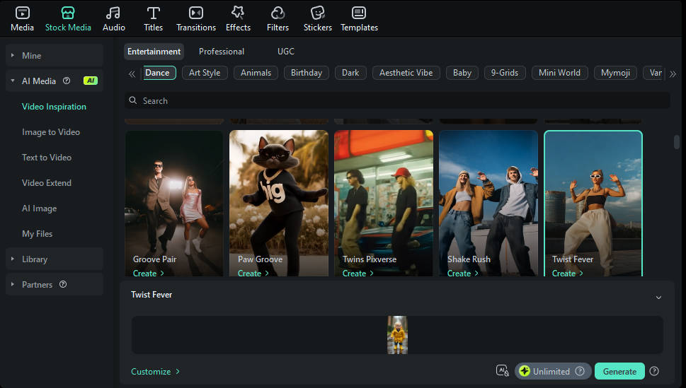Open the Transitions icon
The height and width of the screenshot is (388, 686).
point(196,13)
